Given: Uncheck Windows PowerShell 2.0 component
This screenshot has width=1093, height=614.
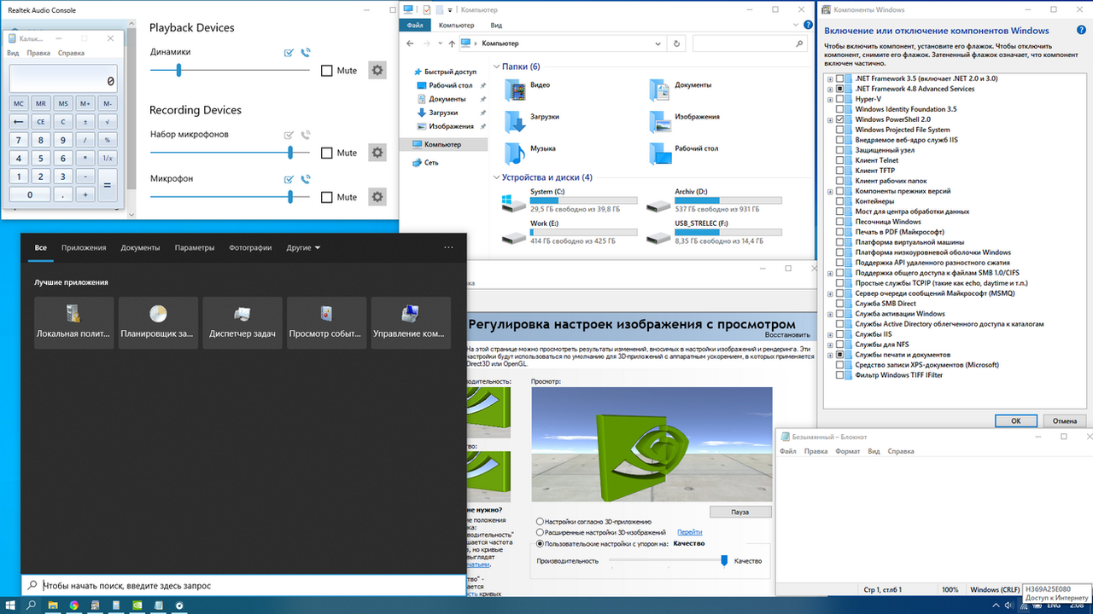Looking at the screenshot, I should click(x=839, y=119).
